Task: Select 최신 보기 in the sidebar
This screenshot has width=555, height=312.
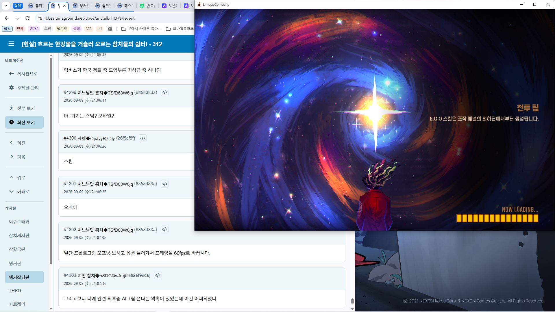Action: point(24,122)
